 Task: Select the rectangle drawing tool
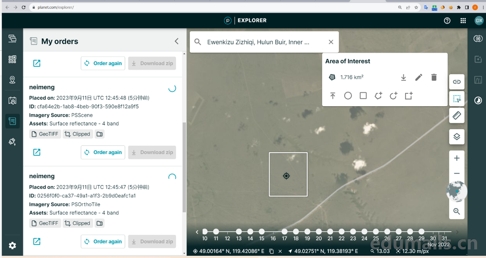pos(363,96)
